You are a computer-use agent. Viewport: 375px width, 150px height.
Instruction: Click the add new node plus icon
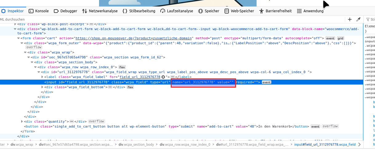pyautogui.click(x=349, y=19)
